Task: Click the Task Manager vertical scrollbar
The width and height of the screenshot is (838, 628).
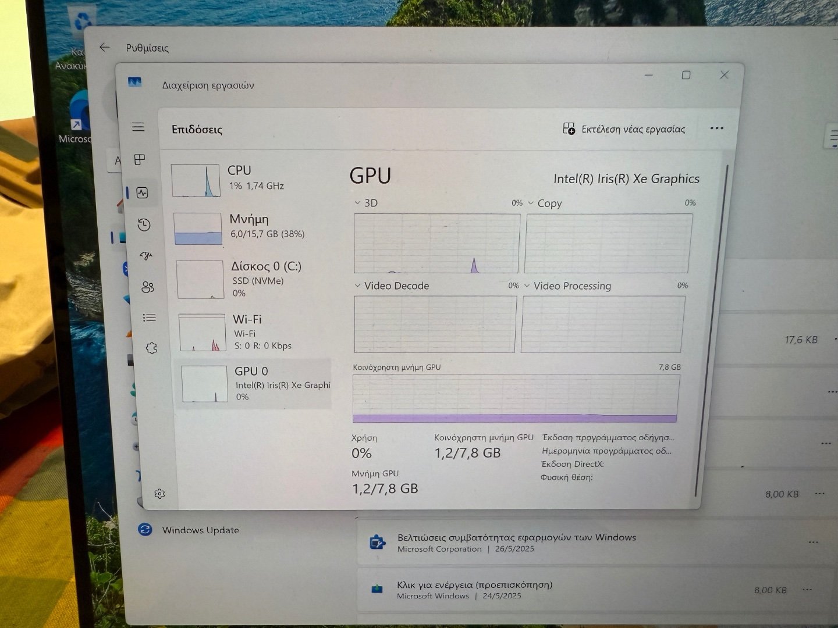Action: (x=711, y=330)
